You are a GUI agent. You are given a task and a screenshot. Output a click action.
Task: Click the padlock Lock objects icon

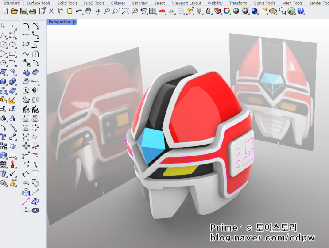tap(209, 11)
